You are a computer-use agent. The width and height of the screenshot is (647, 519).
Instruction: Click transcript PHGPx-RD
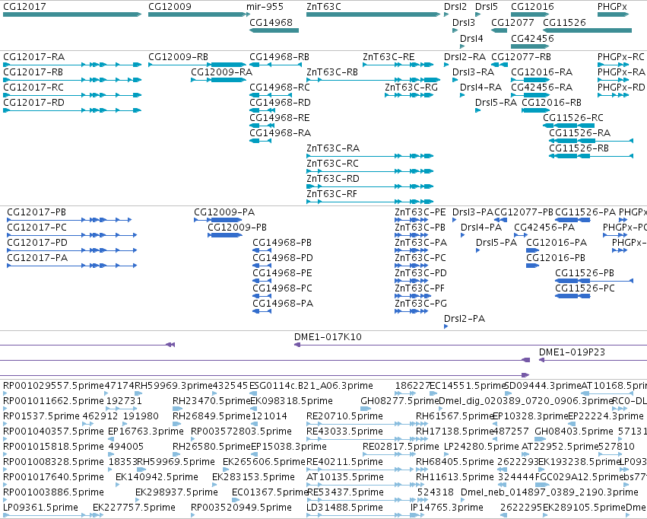pos(613,95)
